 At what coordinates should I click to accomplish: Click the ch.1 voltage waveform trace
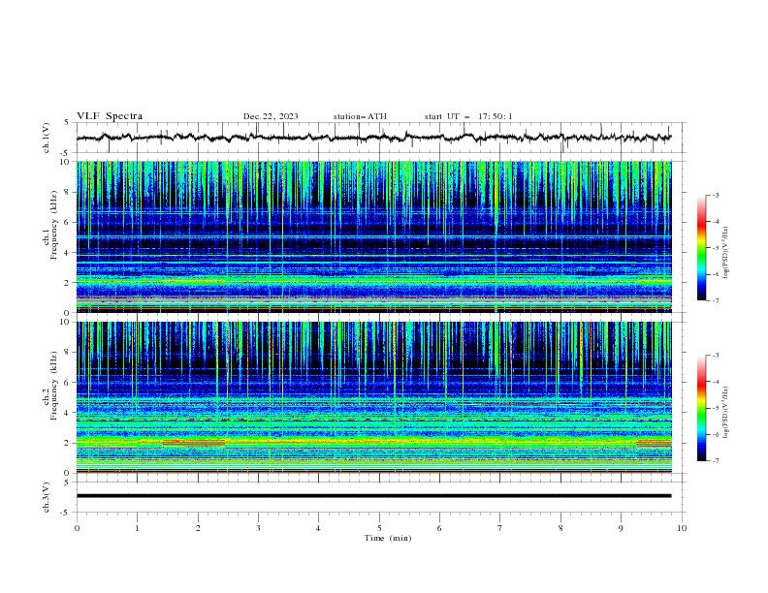pyautogui.click(x=373, y=138)
